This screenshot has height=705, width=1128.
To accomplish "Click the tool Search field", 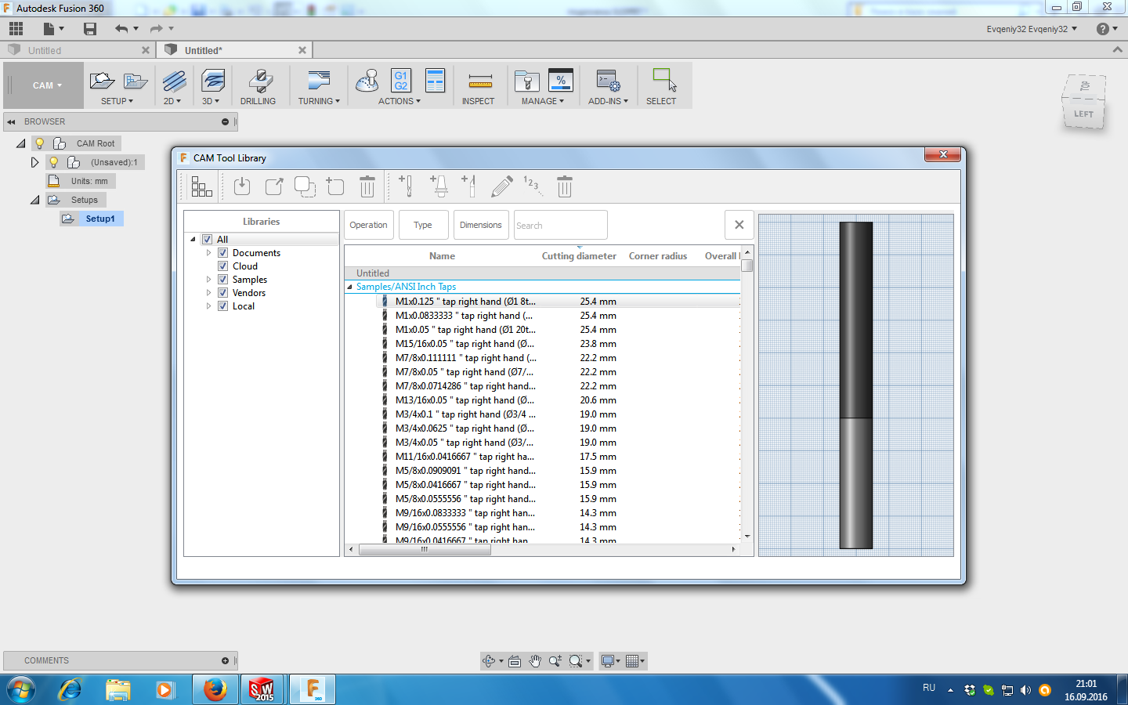I will click(561, 225).
